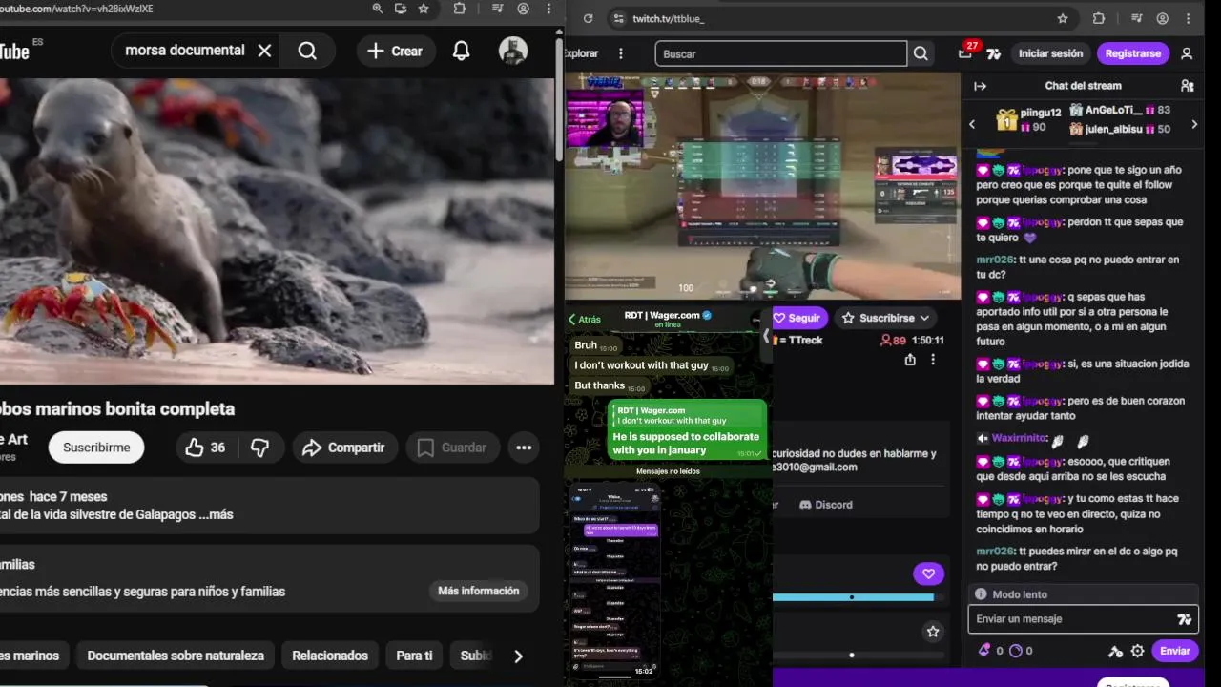Select the Relacionados chip
Image resolution: width=1221 pixels, height=687 pixels.
[330, 656]
